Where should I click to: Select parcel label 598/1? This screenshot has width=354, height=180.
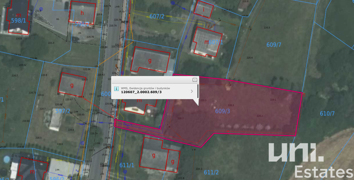pyautogui.click(x=19, y=20)
